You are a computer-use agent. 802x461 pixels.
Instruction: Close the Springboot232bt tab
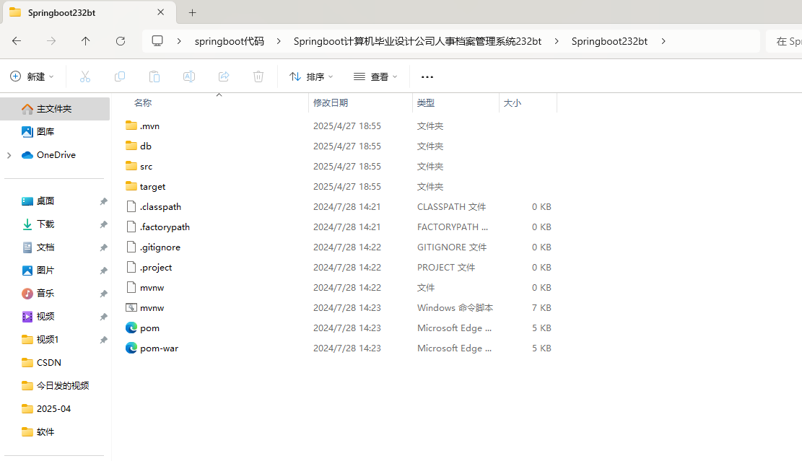click(x=160, y=12)
